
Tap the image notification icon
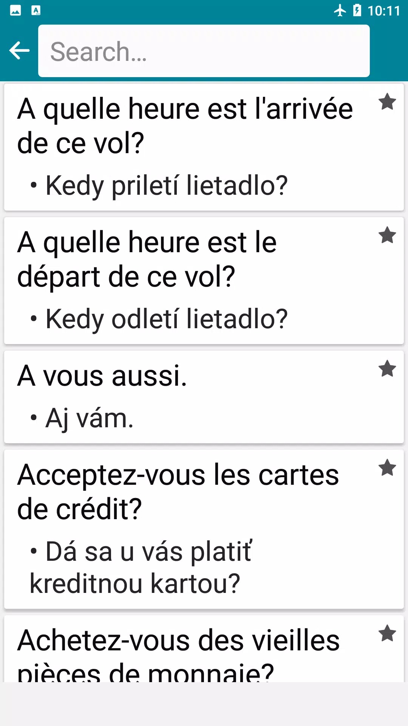[x=15, y=10]
